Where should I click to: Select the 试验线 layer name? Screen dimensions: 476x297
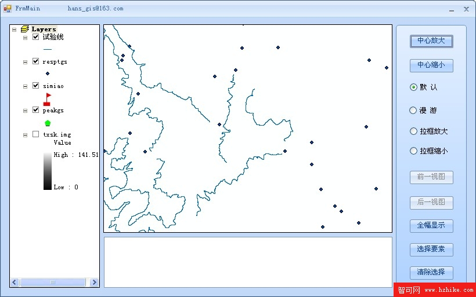coord(53,37)
